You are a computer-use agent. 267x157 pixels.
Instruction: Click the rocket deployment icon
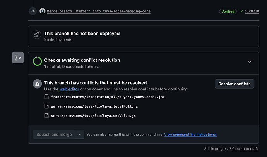37,35
